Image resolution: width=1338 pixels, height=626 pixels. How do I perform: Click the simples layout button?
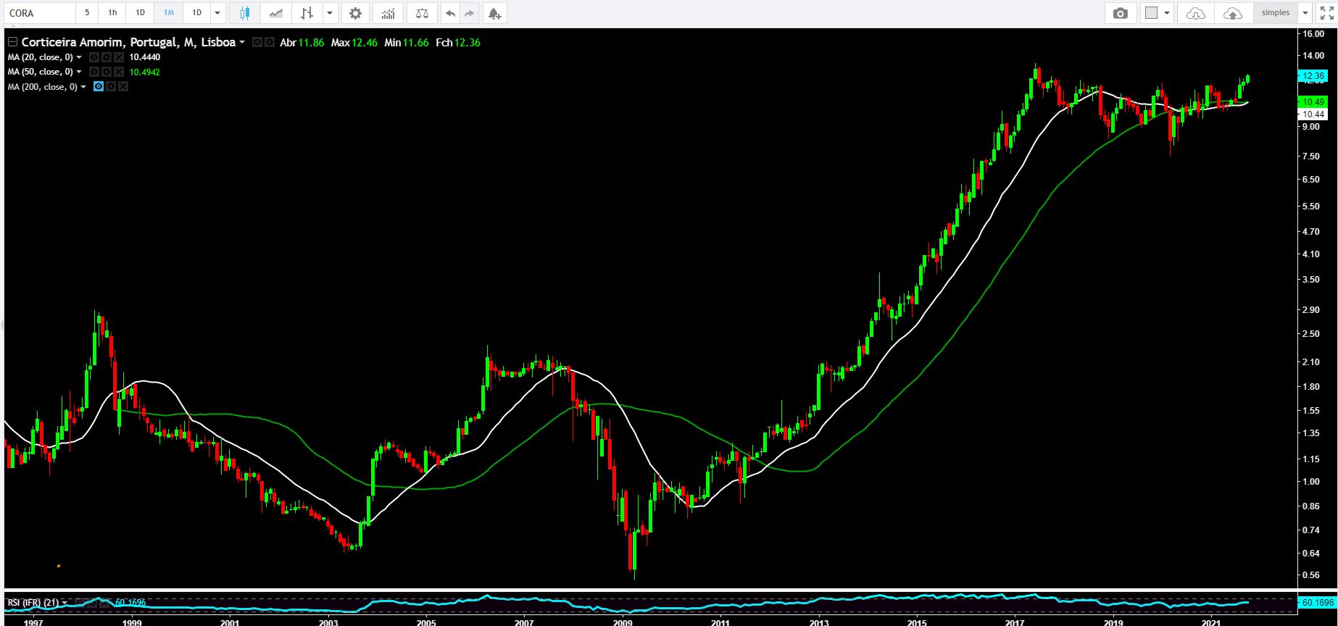1276,13
